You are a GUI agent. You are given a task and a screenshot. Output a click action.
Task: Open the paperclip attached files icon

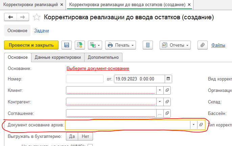(x=203, y=45)
